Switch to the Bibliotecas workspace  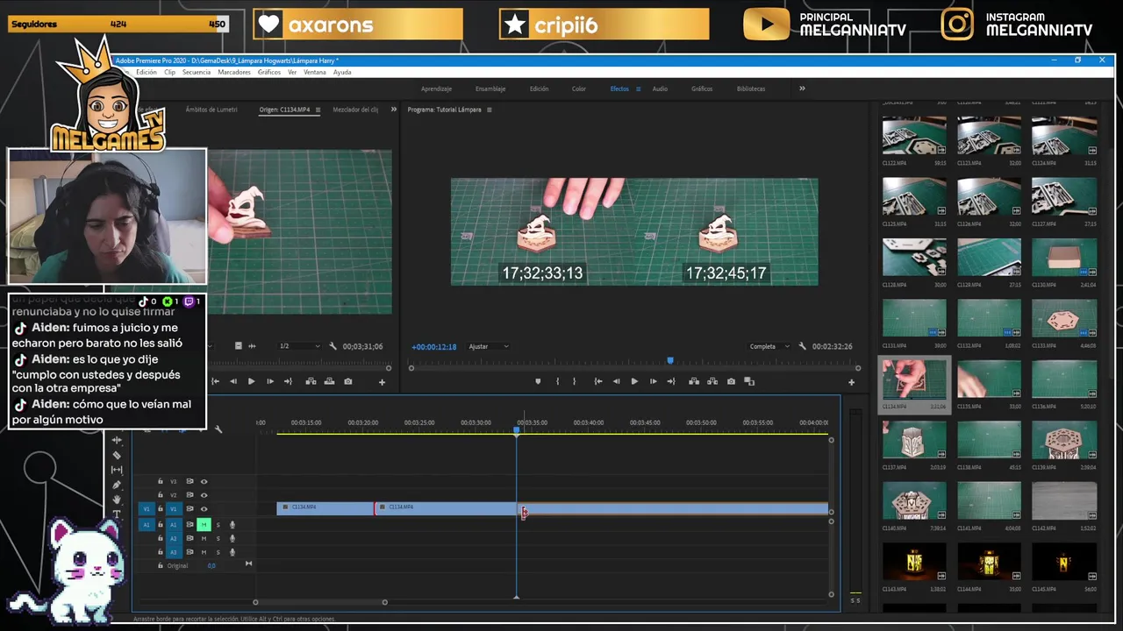pyautogui.click(x=751, y=89)
